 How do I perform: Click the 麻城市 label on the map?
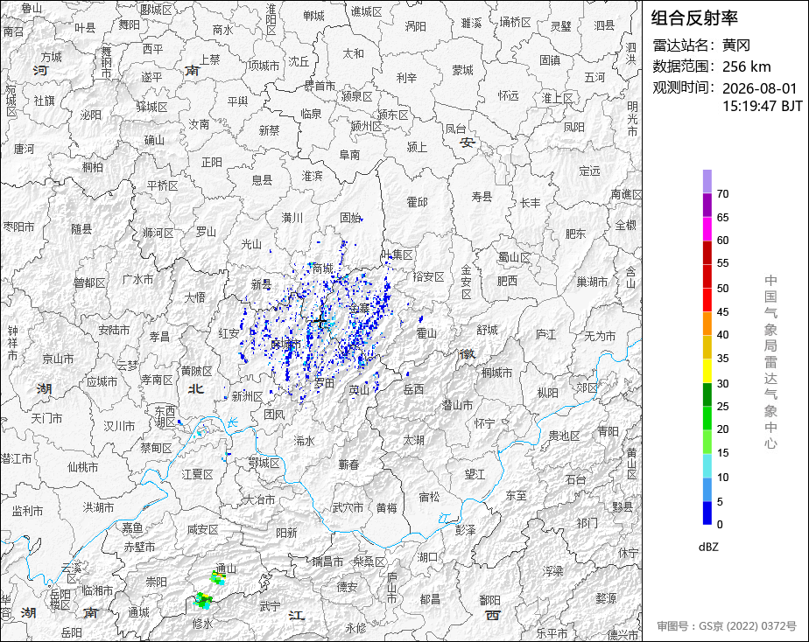coord(285,344)
